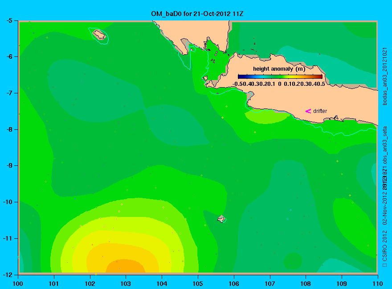Click the x-axis label 107
The image size is (392, 289).
[x=270, y=284]
